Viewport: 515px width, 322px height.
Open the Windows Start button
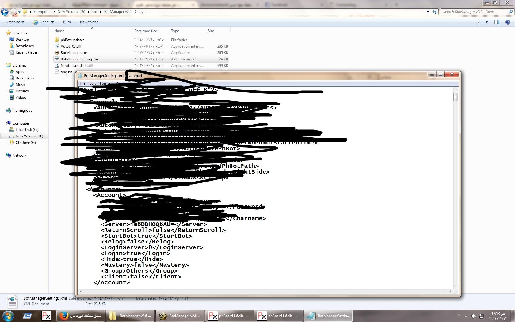pos(8,316)
